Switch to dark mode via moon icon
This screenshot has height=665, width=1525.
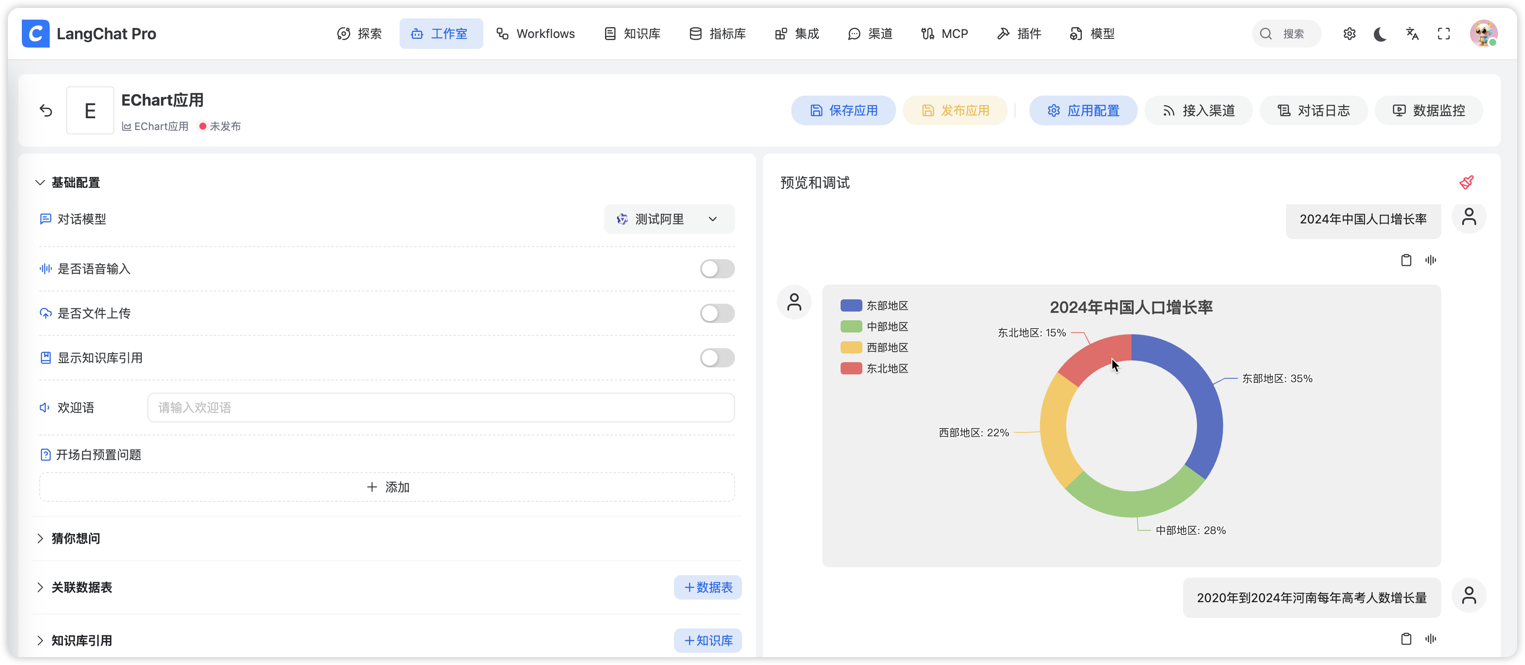(x=1380, y=34)
